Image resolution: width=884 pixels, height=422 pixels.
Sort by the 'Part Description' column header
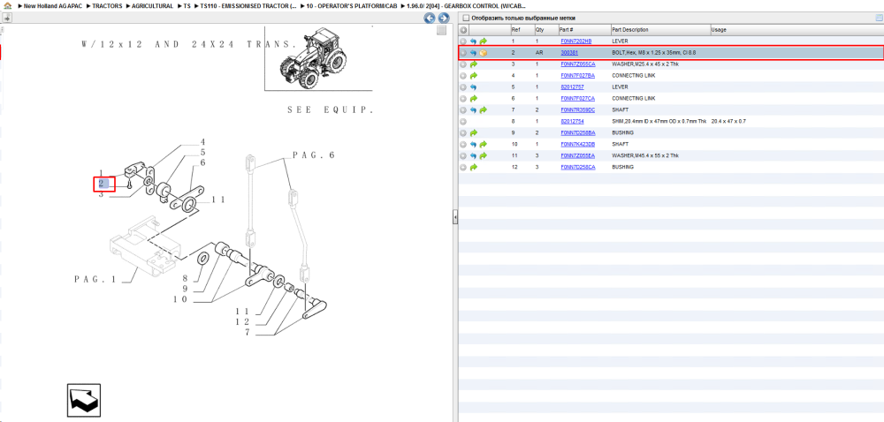(629, 30)
